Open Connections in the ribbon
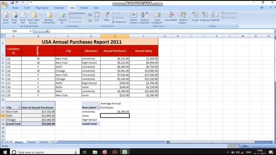The width and height of the screenshot is (276, 155). pyautogui.click(x=77, y=13)
